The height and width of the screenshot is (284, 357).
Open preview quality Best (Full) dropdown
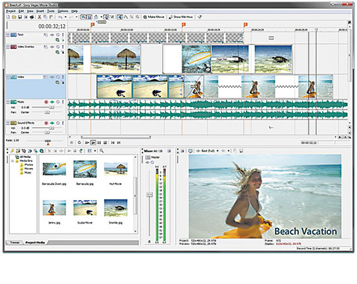[217, 151]
